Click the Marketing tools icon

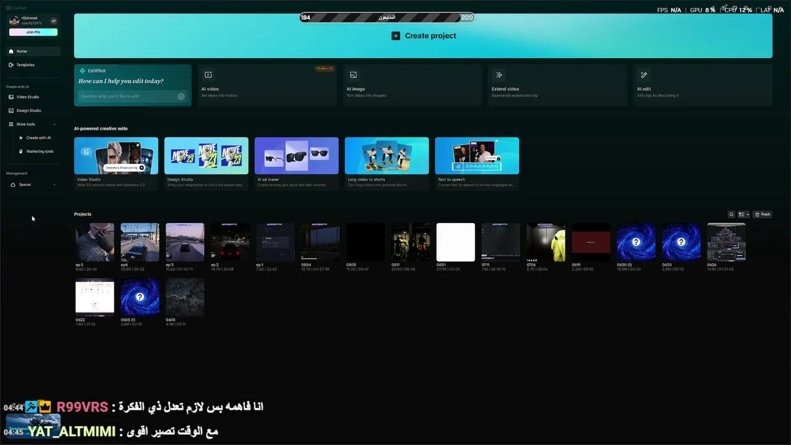21,151
